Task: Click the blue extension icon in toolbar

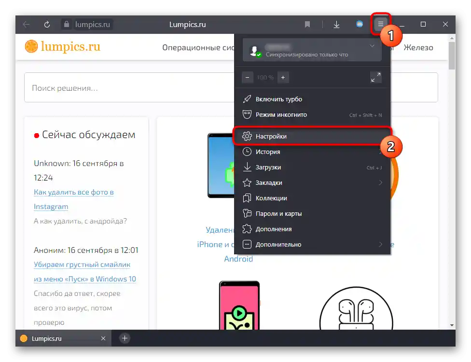Action: (x=359, y=24)
